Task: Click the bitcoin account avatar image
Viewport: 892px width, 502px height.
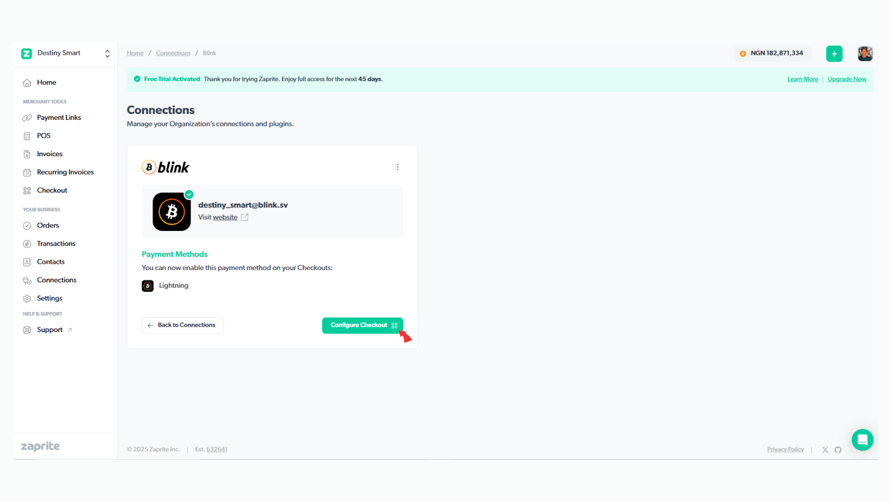Action: [172, 212]
